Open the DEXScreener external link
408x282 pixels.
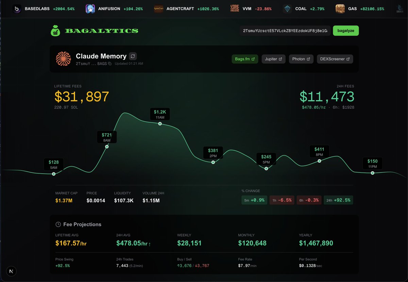pyautogui.click(x=335, y=59)
